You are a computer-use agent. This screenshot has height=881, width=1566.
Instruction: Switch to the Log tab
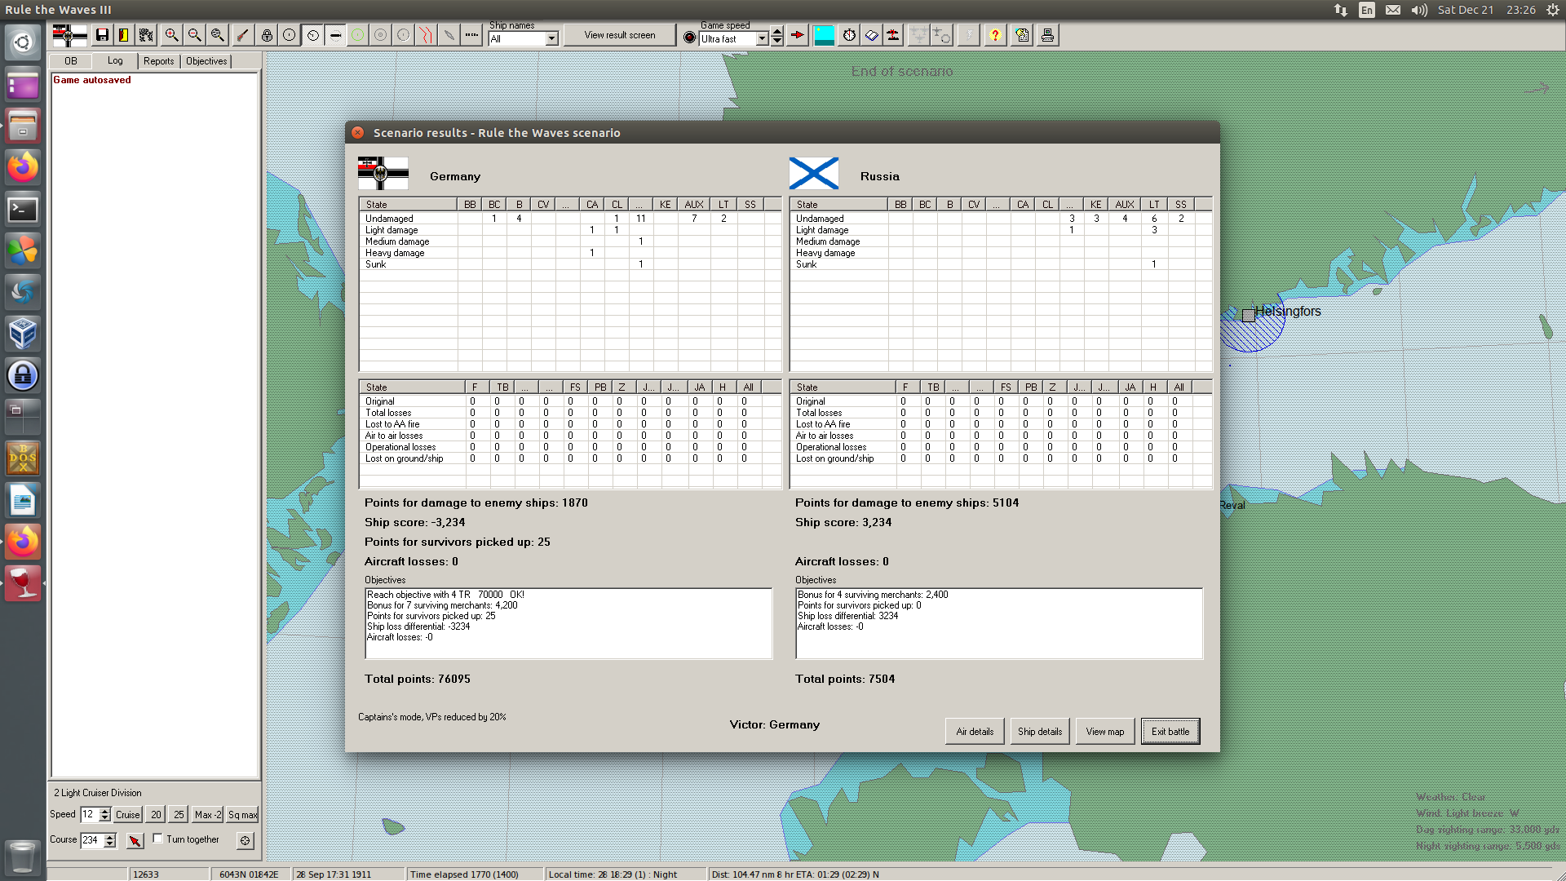115,60
